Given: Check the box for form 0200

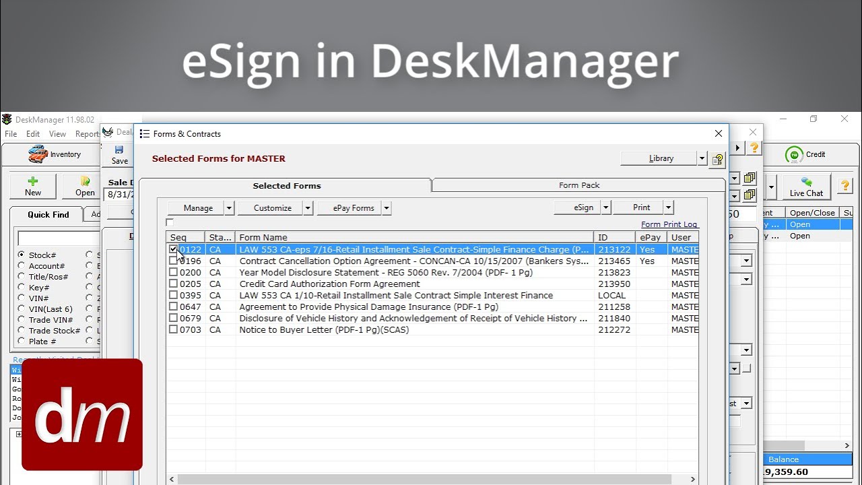Looking at the screenshot, I should 173,272.
